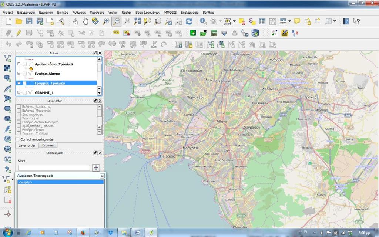
Task: Select the <empty> entry in undo list
Action: (x=61, y=182)
